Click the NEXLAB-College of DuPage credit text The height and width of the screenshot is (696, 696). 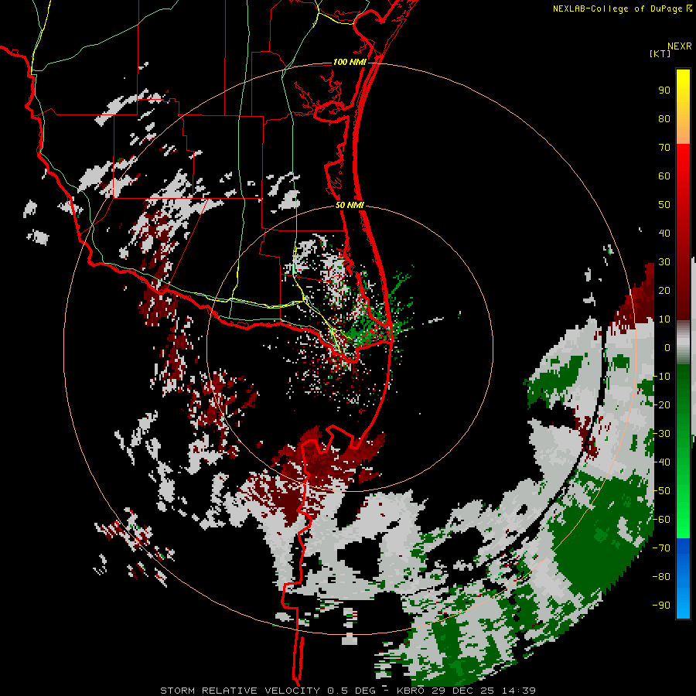pos(617,9)
